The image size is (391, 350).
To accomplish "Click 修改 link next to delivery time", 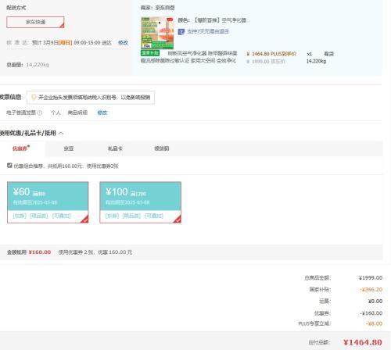I will (123, 42).
